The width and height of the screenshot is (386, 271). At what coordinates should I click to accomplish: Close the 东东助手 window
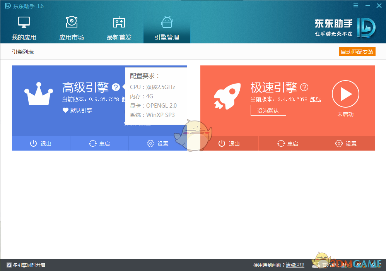click(379, 5)
